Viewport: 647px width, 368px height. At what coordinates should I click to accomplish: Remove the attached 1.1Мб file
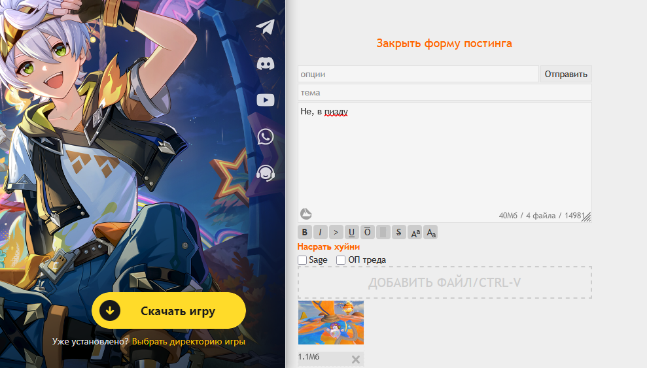[x=356, y=360]
